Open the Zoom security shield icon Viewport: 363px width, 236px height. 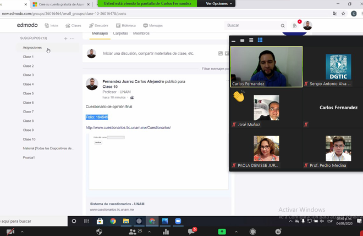coord(99,232)
